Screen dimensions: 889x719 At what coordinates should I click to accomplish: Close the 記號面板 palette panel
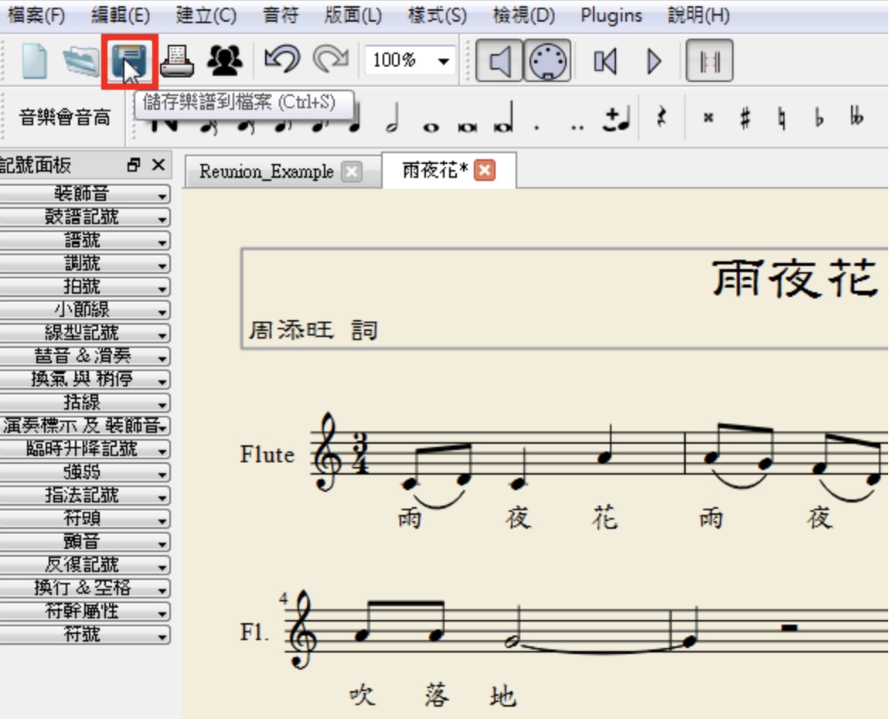point(158,165)
